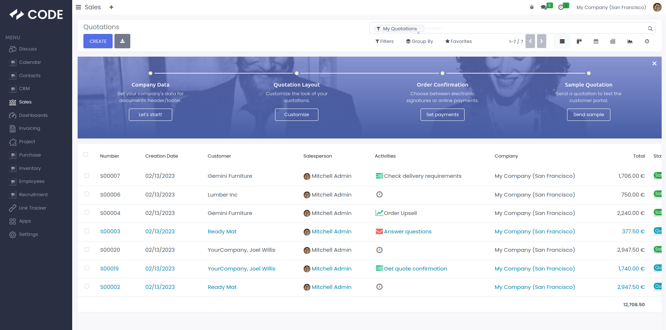
Task: Open the Calendar view icon
Action: pyautogui.click(x=596, y=41)
